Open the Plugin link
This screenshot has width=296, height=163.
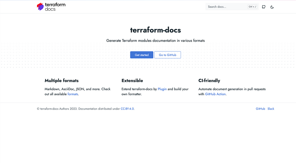tap(162, 89)
